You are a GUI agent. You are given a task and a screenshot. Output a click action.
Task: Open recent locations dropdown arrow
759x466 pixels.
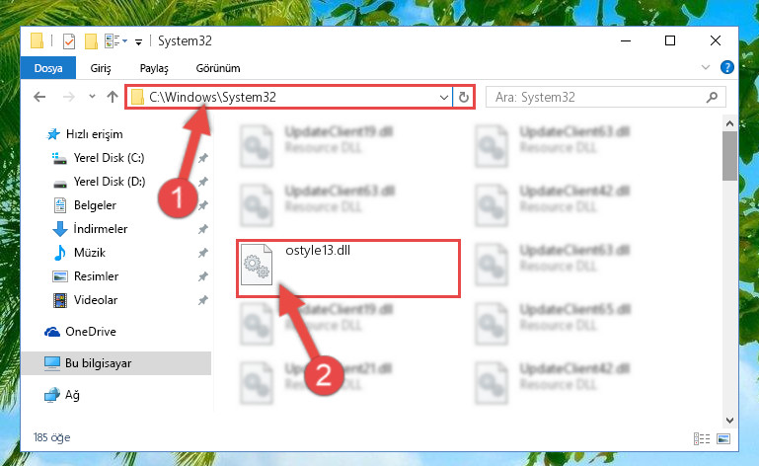pos(92,97)
